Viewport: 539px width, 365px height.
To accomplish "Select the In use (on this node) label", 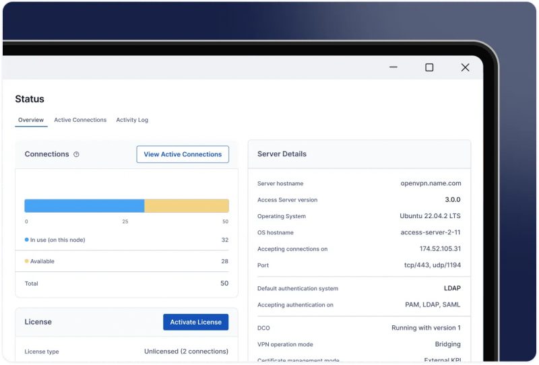I will pyautogui.click(x=57, y=240).
